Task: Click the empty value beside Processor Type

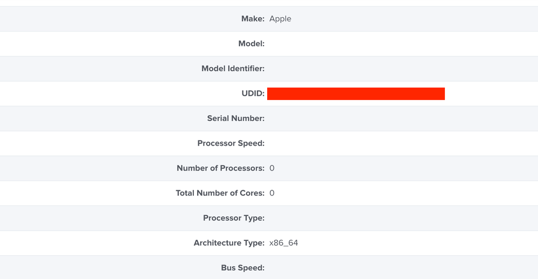Action: click(x=401, y=218)
